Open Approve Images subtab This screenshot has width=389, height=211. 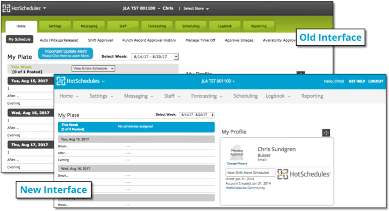coord(239,40)
